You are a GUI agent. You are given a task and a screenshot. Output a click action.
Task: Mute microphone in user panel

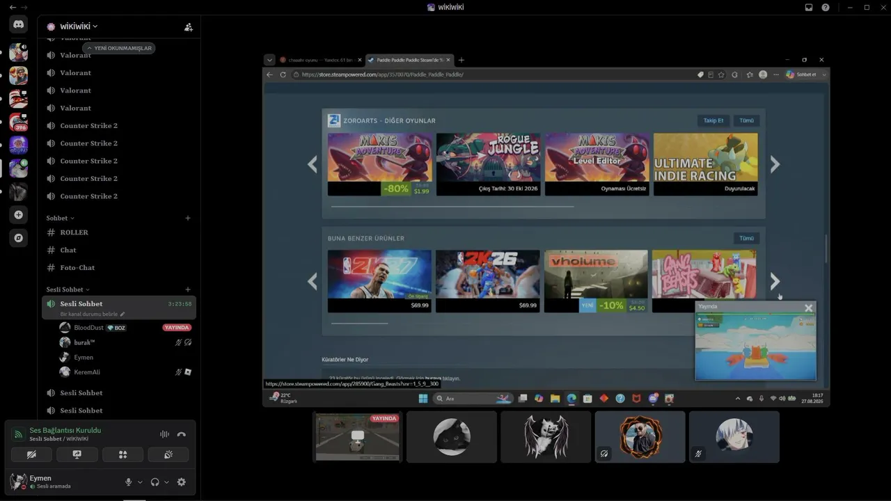click(128, 482)
